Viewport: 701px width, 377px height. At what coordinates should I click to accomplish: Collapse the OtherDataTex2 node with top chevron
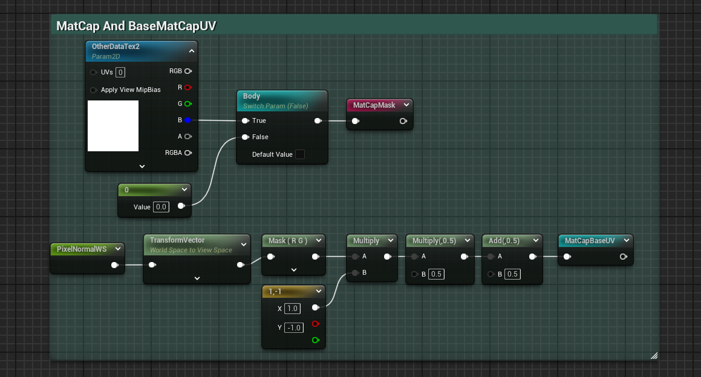tap(192, 51)
